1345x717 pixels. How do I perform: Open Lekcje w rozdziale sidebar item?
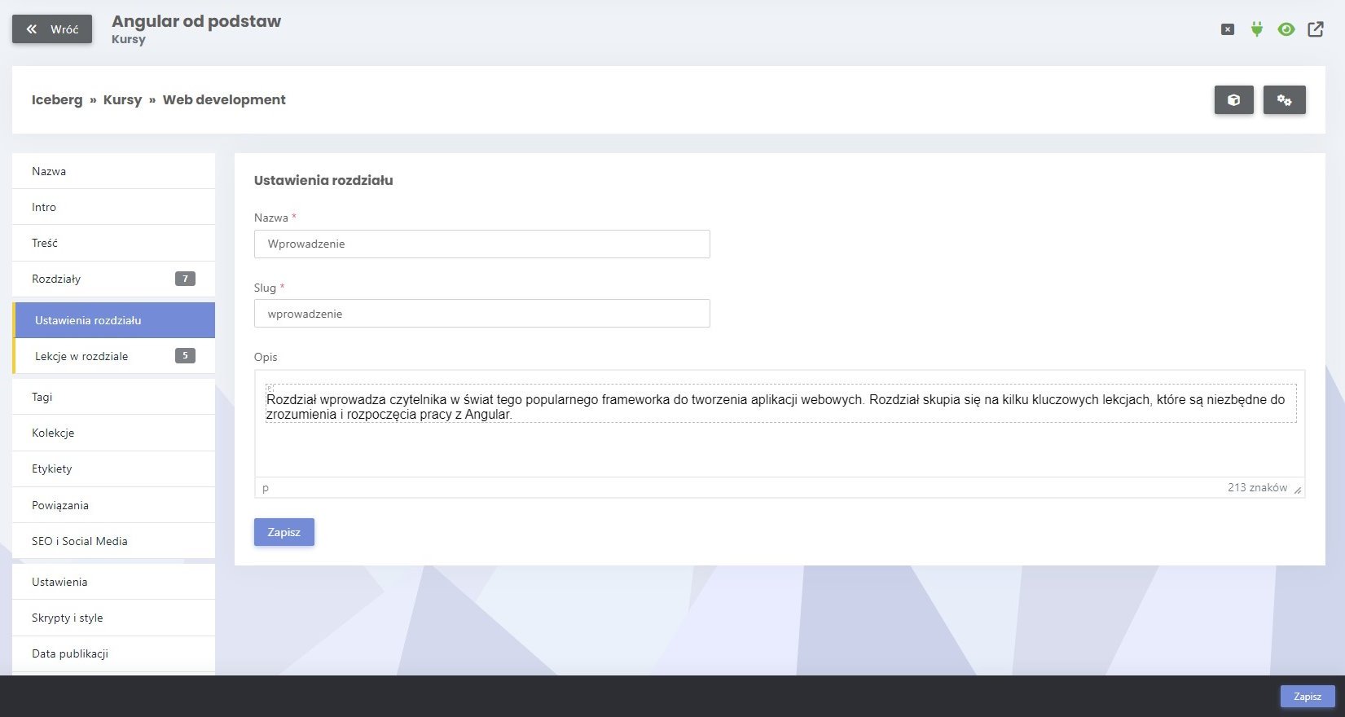(x=114, y=356)
